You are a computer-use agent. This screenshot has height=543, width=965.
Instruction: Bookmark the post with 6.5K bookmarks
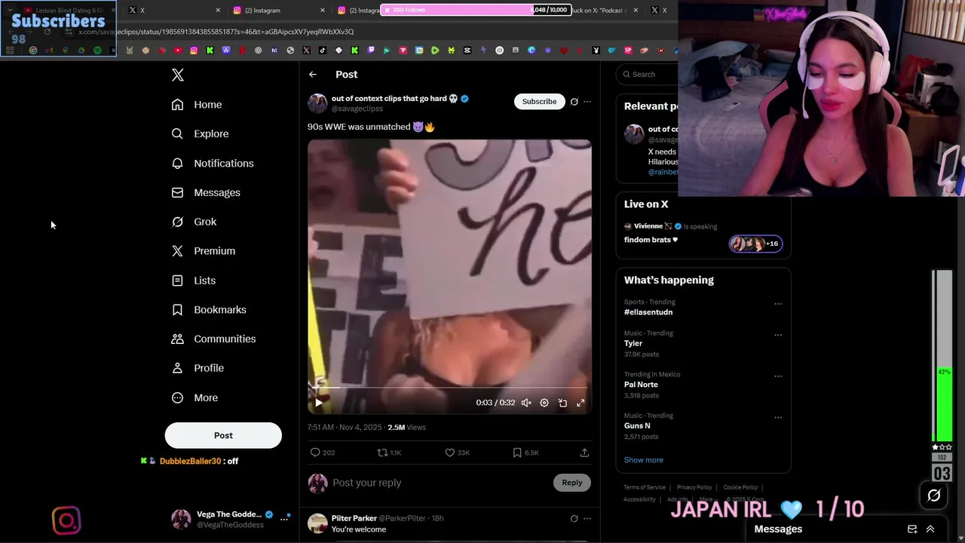(525, 452)
